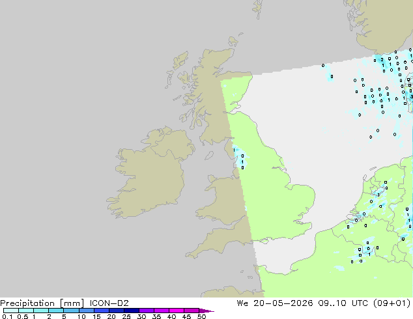Click the over-50 arrow tip of legend
The height and width of the screenshot is (319, 413).
pos(206,311)
